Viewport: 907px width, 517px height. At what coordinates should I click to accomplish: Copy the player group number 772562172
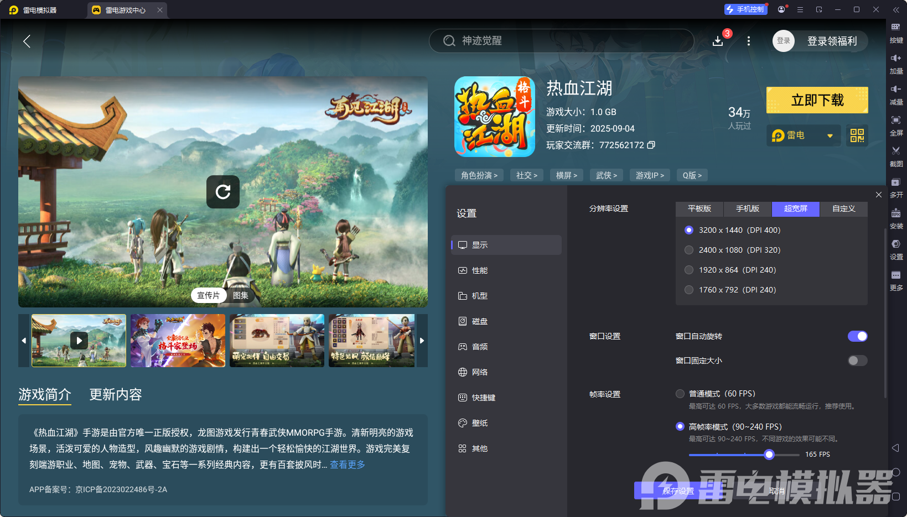click(651, 145)
